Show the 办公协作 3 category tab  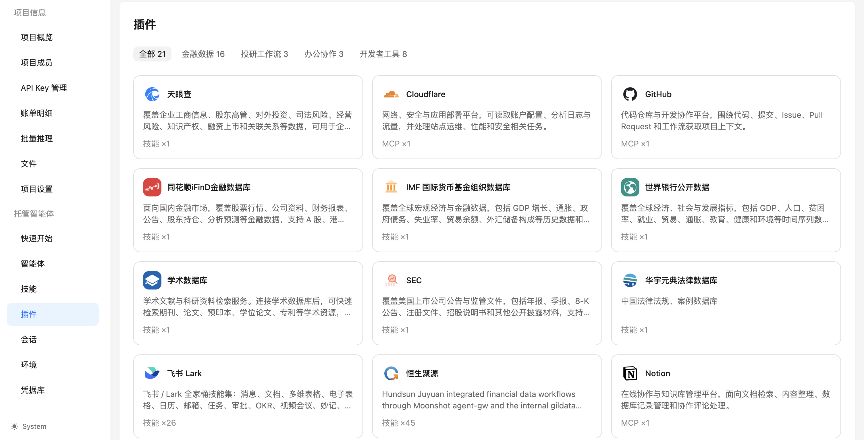point(324,54)
